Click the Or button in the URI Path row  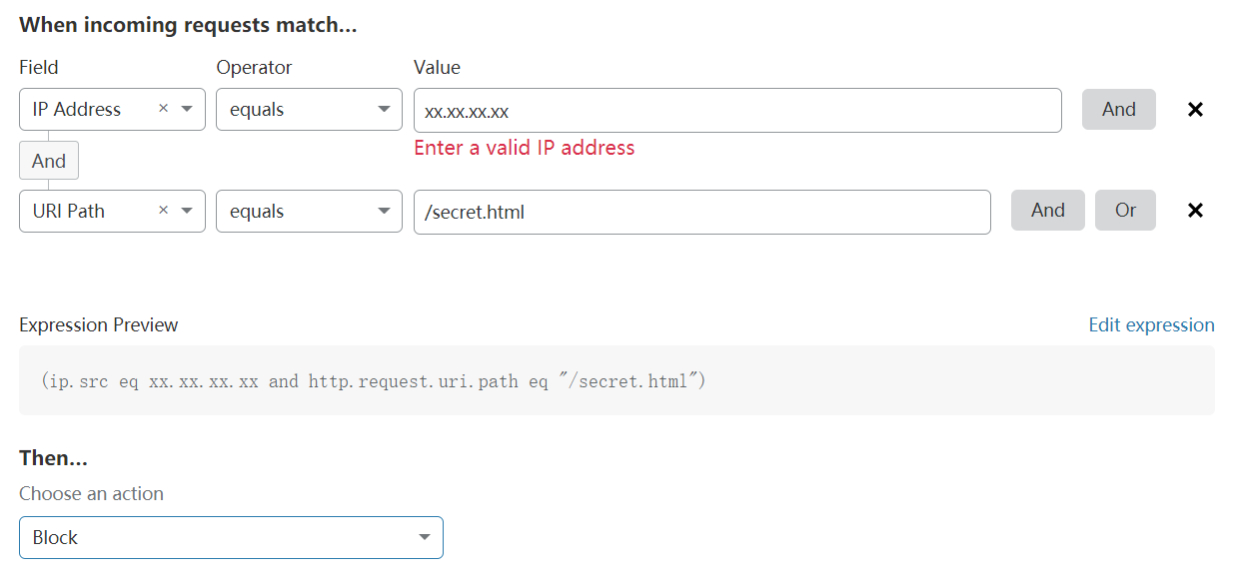coord(1125,211)
